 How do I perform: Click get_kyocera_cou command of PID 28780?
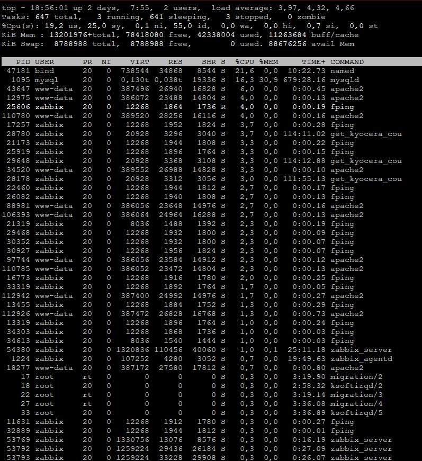click(x=366, y=134)
